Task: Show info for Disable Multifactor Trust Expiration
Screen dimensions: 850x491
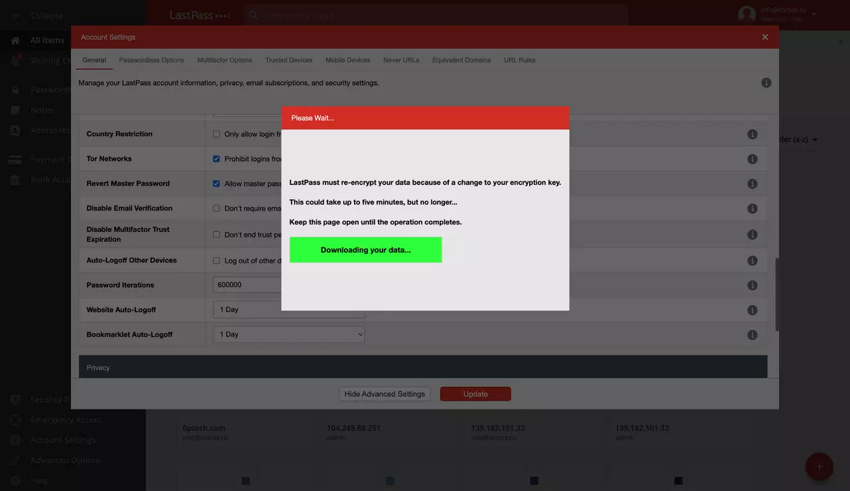Action: pos(752,234)
